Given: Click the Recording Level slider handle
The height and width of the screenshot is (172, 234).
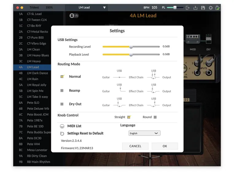Looking at the screenshot, I should click(x=131, y=47).
